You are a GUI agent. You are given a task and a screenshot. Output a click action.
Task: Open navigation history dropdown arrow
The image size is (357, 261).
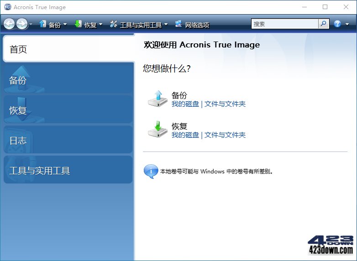31,24
